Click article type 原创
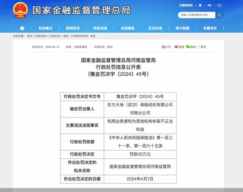 110,47
